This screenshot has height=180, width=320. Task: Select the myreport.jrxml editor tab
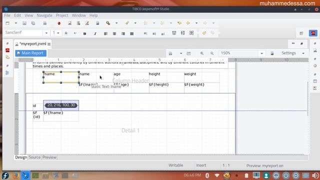(32, 44)
